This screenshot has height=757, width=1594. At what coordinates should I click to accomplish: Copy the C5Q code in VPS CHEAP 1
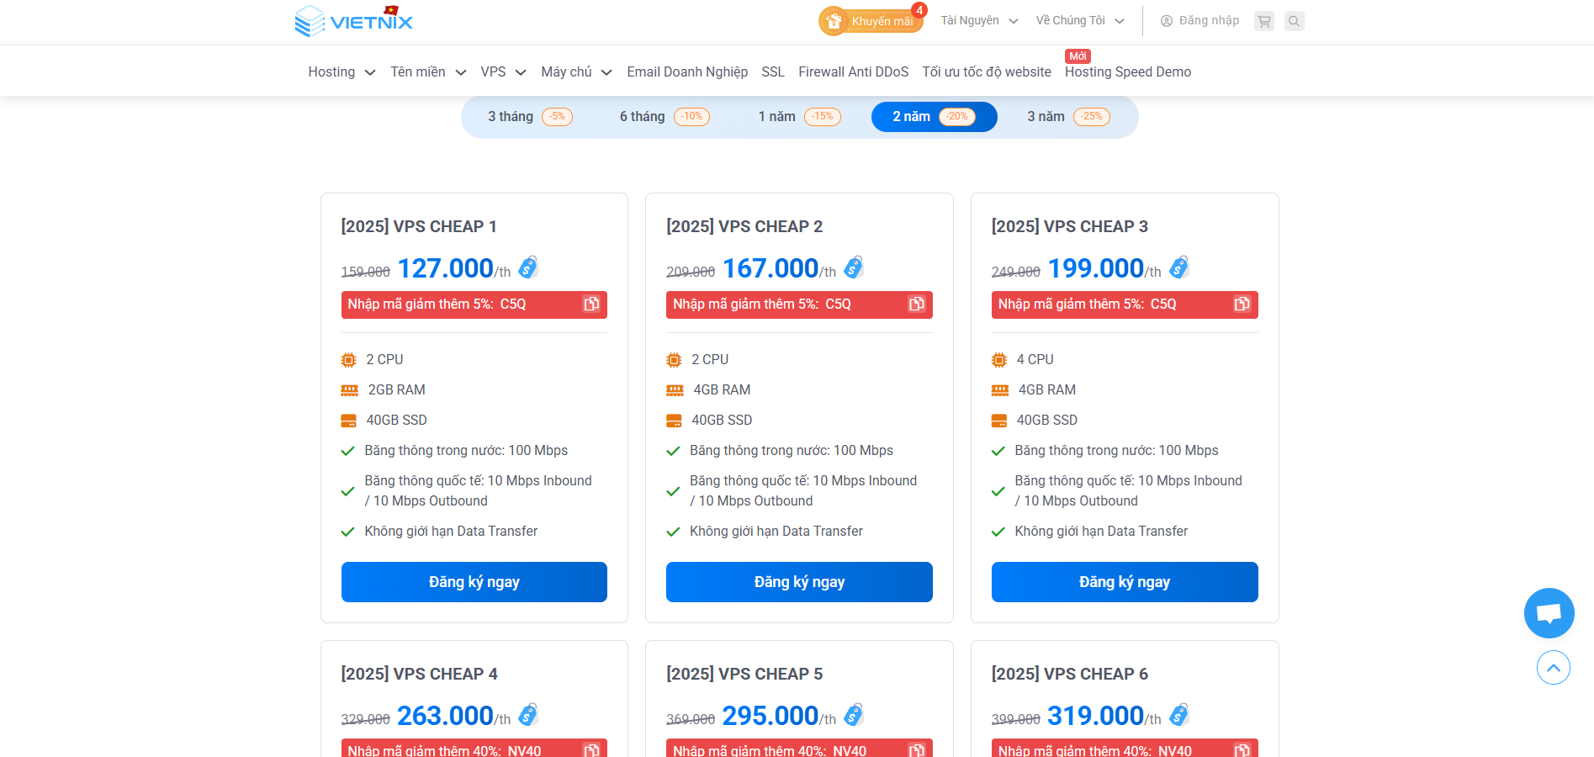click(591, 304)
